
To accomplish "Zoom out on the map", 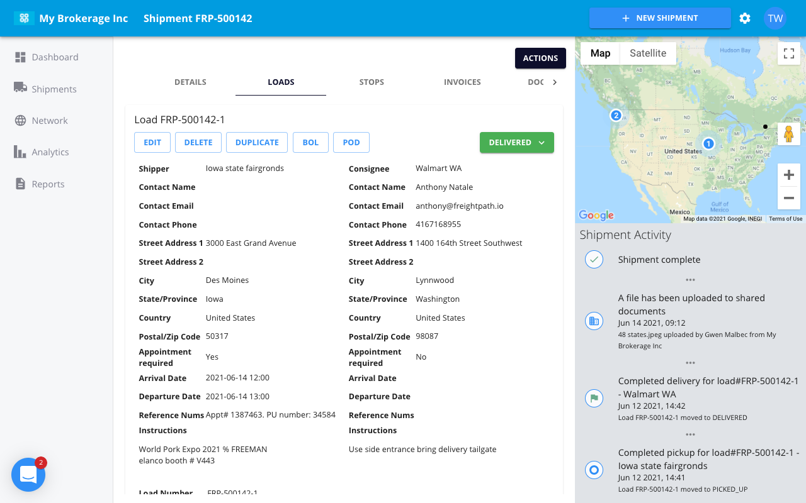I will click(x=788, y=198).
